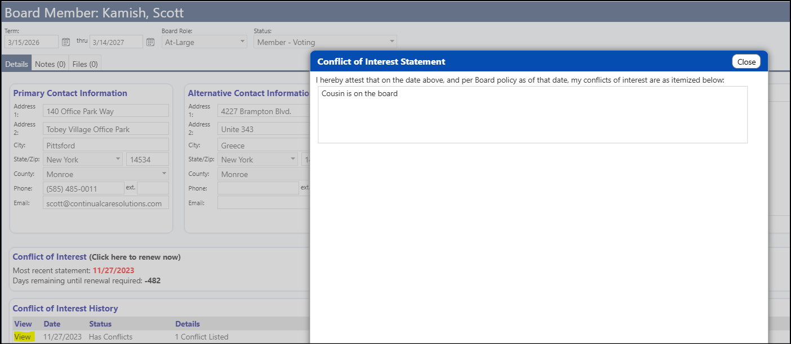Click the term start date 3/15/2026 field

click(x=32, y=42)
